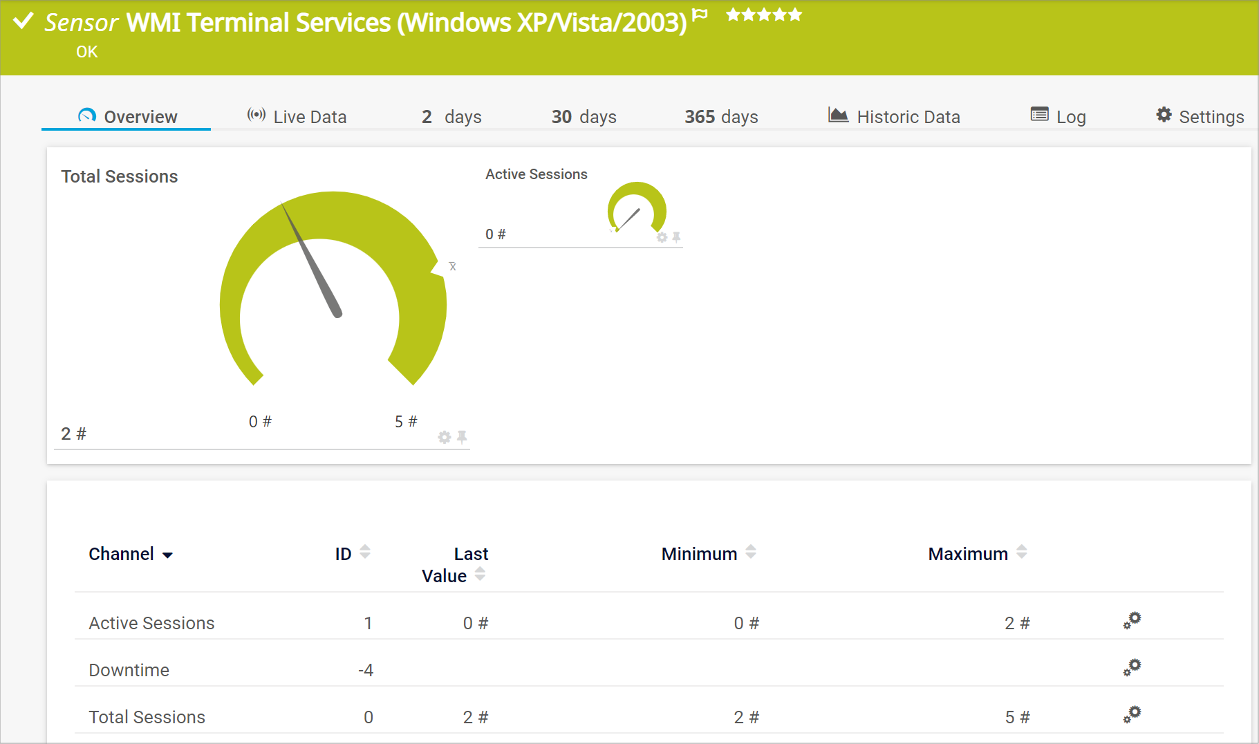The width and height of the screenshot is (1259, 744).
Task: Open channel settings for Total Sessions row
Action: tap(1132, 715)
